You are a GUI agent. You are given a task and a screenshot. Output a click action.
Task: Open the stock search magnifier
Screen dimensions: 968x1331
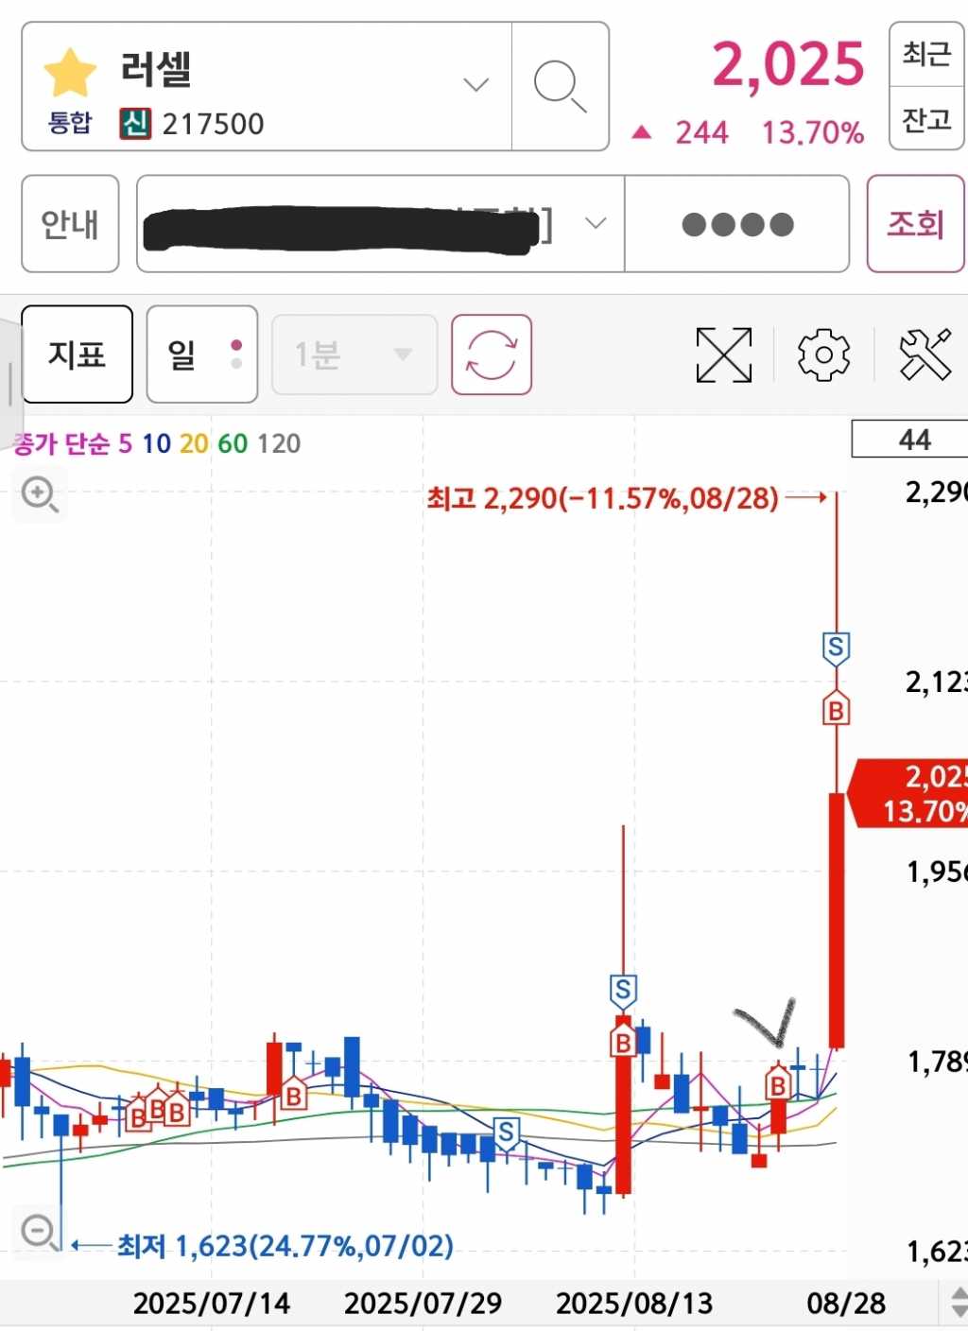coord(560,86)
